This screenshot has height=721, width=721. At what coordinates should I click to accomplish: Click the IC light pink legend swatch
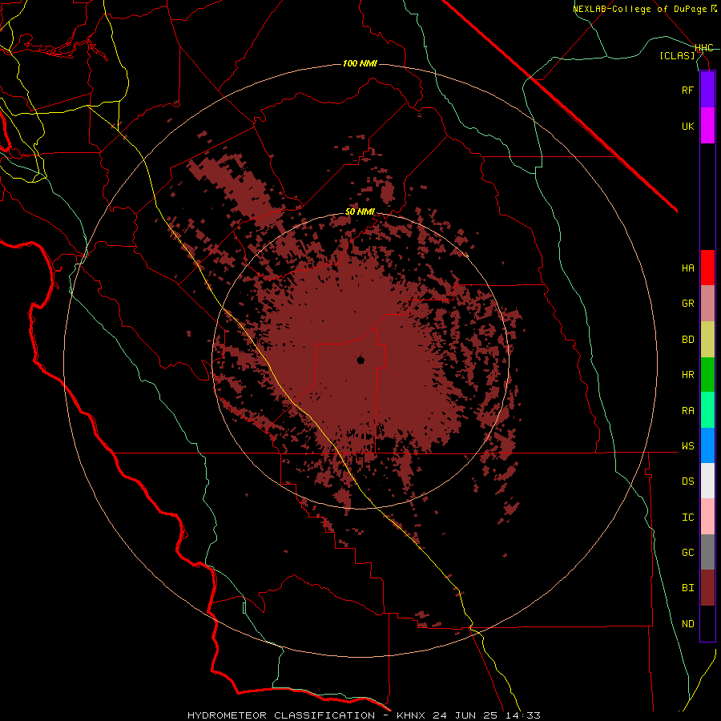pyautogui.click(x=707, y=517)
